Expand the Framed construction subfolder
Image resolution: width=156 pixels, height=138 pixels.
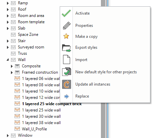[x=12, y=73]
